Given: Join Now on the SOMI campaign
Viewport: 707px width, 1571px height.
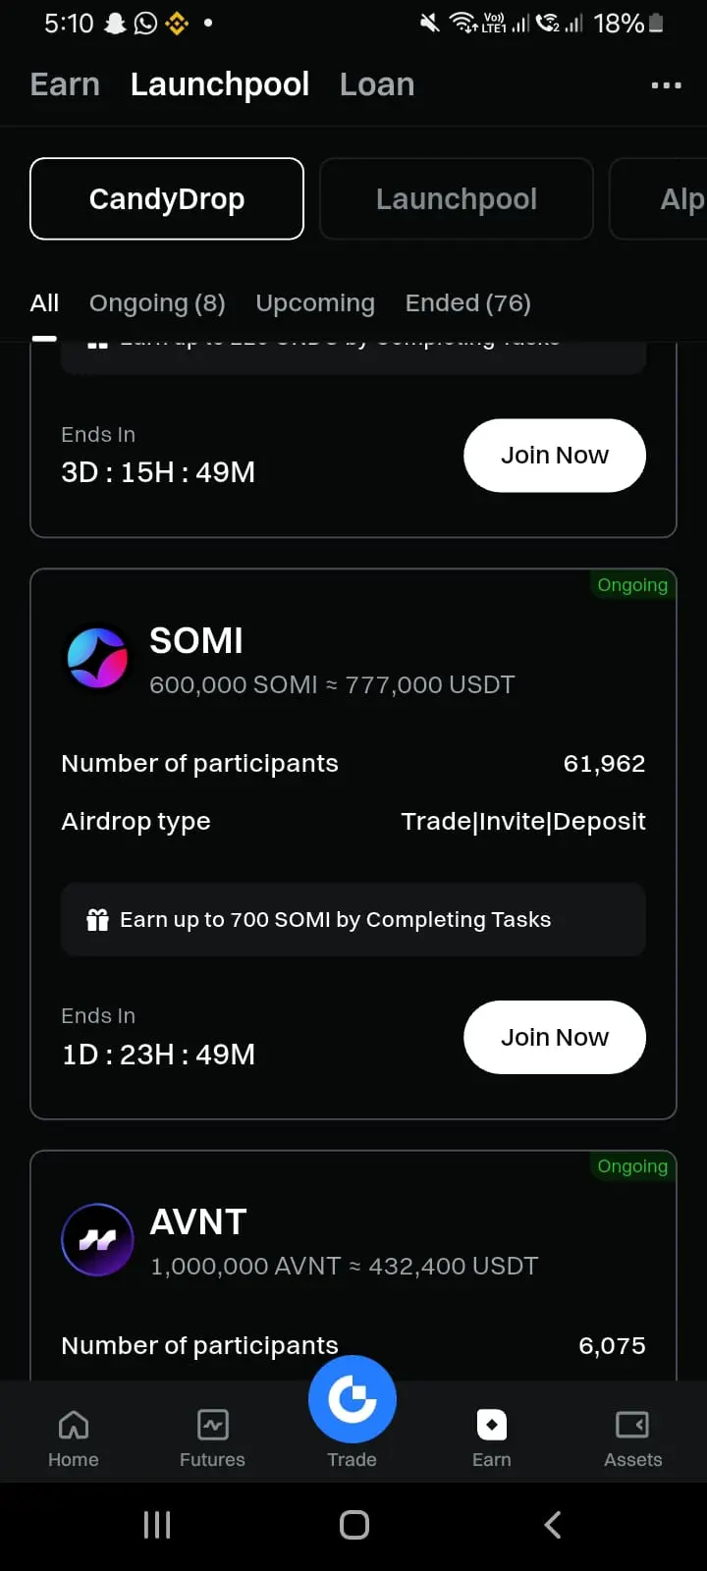Looking at the screenshot, I should [555, 1037].
